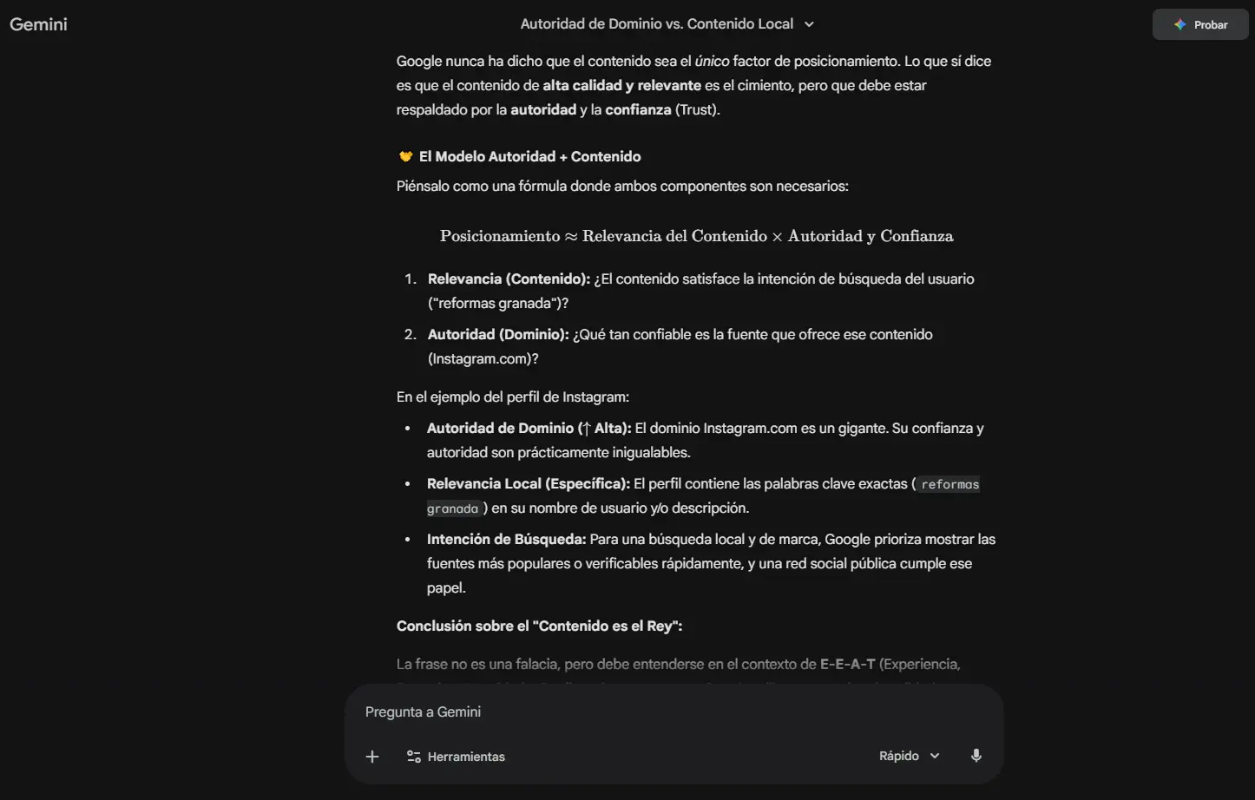Select the inline code chip reformas granada
Image resolution: width=1255 pixels, height=800 pixels.
[949, 484]
